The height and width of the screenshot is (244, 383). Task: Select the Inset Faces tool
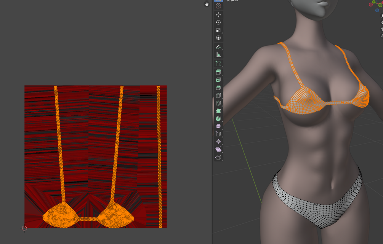218,80
